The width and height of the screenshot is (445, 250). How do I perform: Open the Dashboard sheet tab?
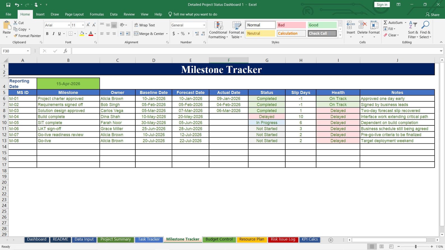coord(37,239)
